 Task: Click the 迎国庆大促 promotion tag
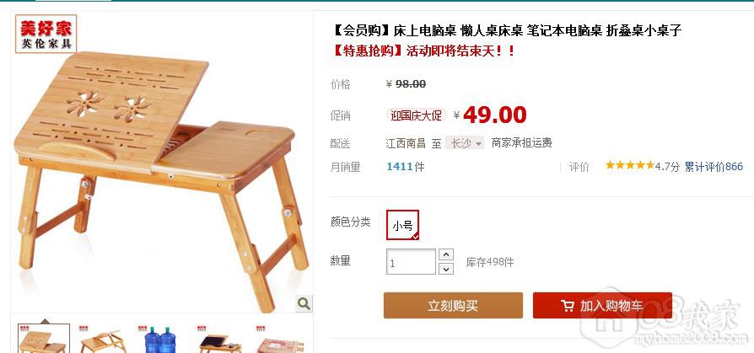[x=416, y=115]
